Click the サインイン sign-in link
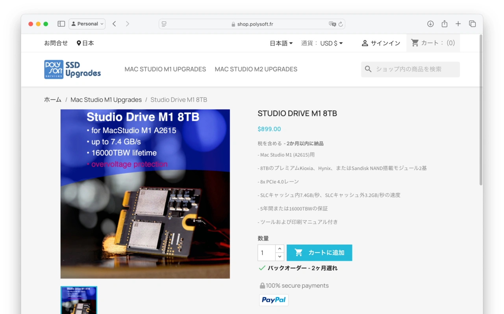 tap(381, 43)
